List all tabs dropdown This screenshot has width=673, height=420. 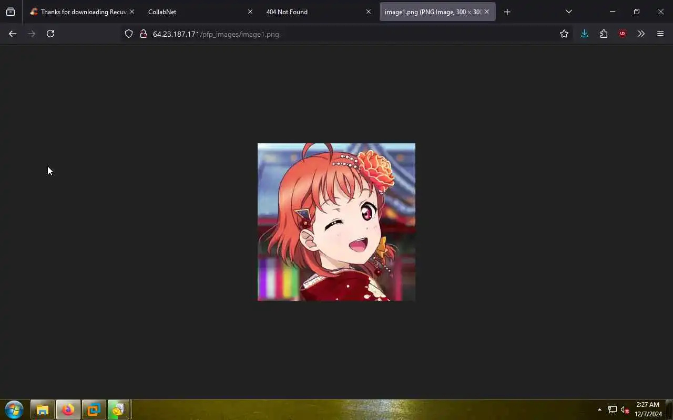point(568,12)
